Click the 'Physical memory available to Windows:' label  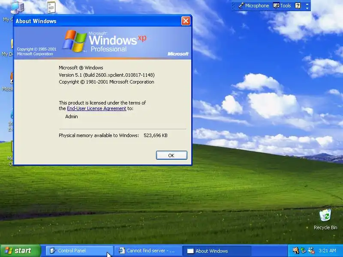(99, 135)
